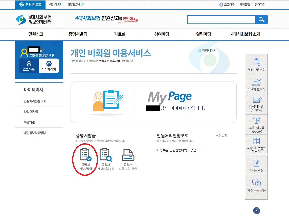Click 로그아웃 in top utility bar
The width and height of the screenshot is (289, 222).
(227, 5)
